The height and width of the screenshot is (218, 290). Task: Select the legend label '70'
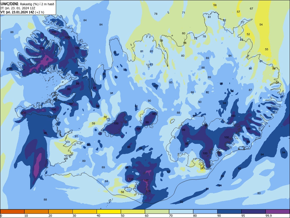click(171, 216)
